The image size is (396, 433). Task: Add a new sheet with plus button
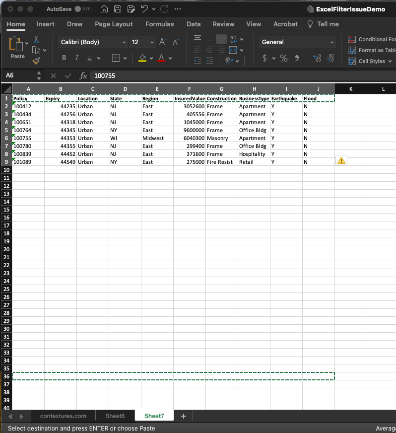click(x=184, y=416)
